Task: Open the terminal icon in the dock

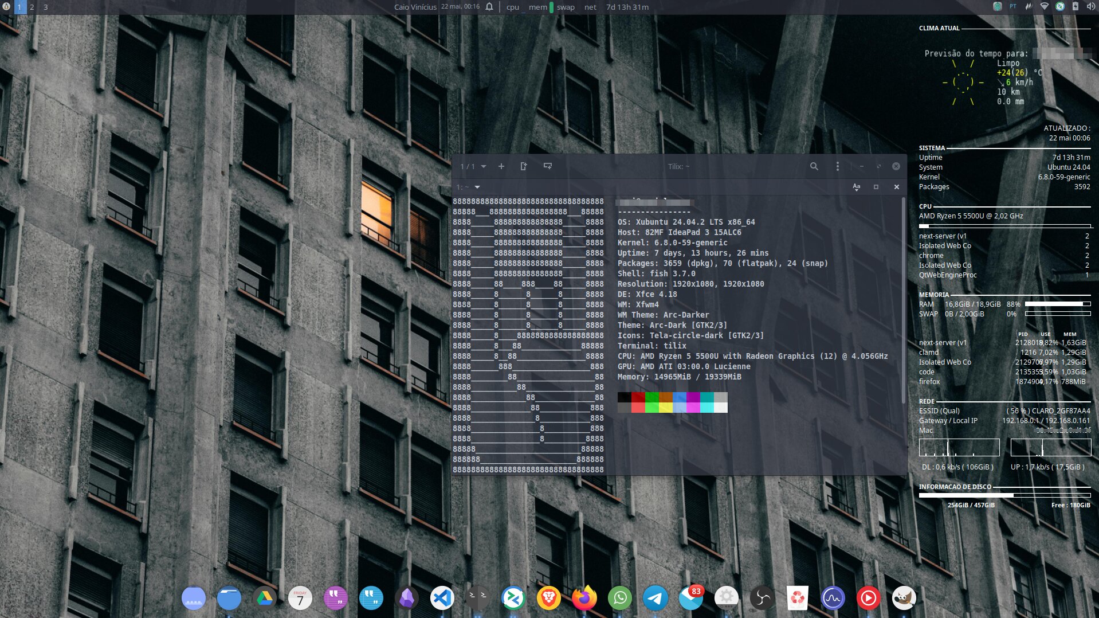Action: pos(477,597)
